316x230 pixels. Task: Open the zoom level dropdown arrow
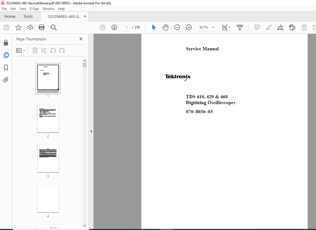click(213, 27)
